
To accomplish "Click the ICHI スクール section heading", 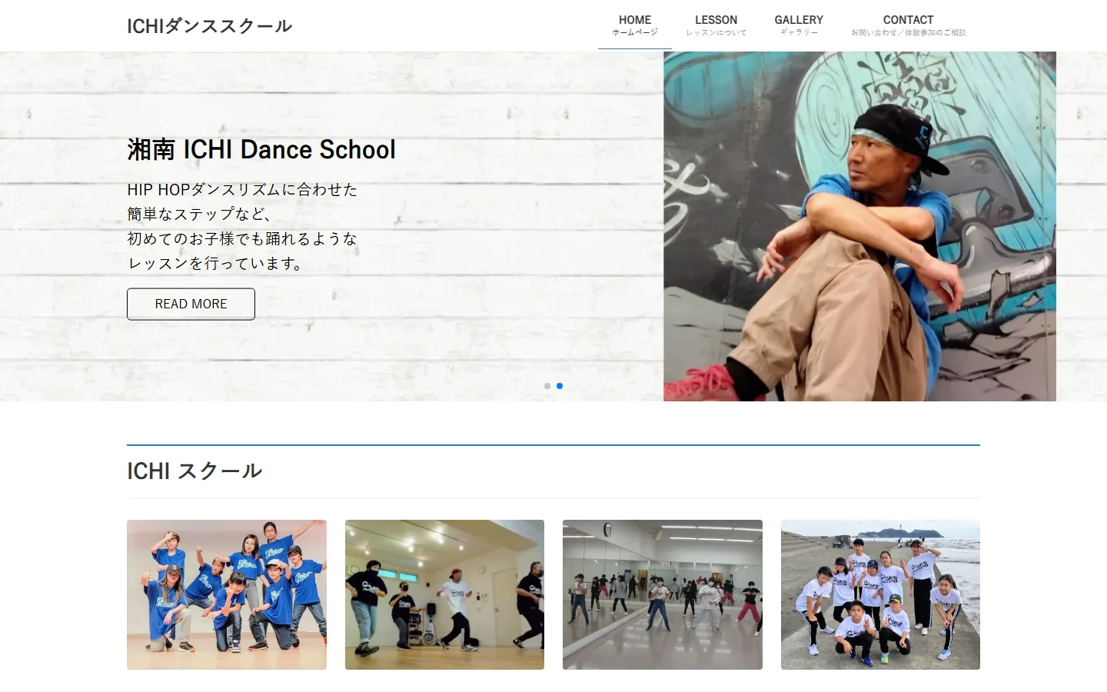I will point(194,471).
